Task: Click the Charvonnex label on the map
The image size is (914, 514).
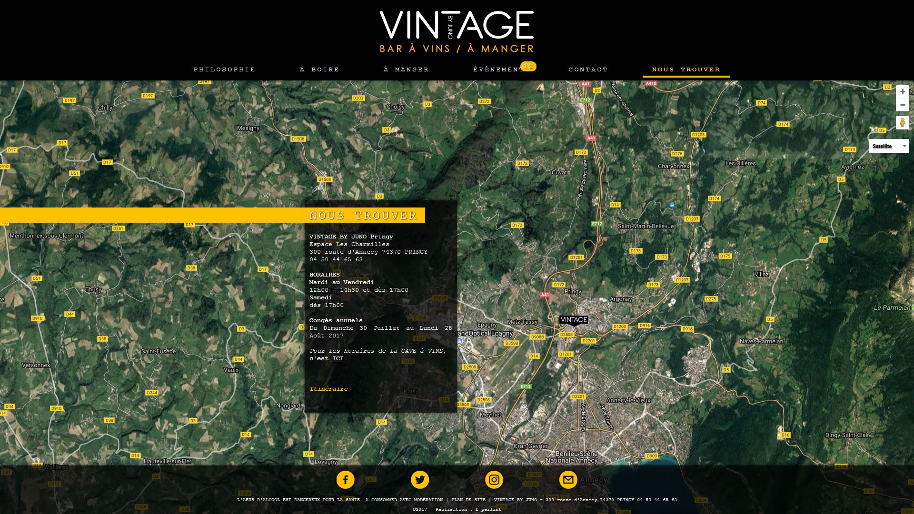Action: tap(674, 166)
